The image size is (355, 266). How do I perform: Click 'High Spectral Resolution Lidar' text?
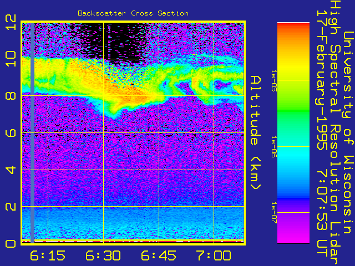click(335, 133)
